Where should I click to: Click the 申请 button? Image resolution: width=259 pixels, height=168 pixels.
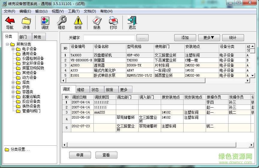(80, 155)
